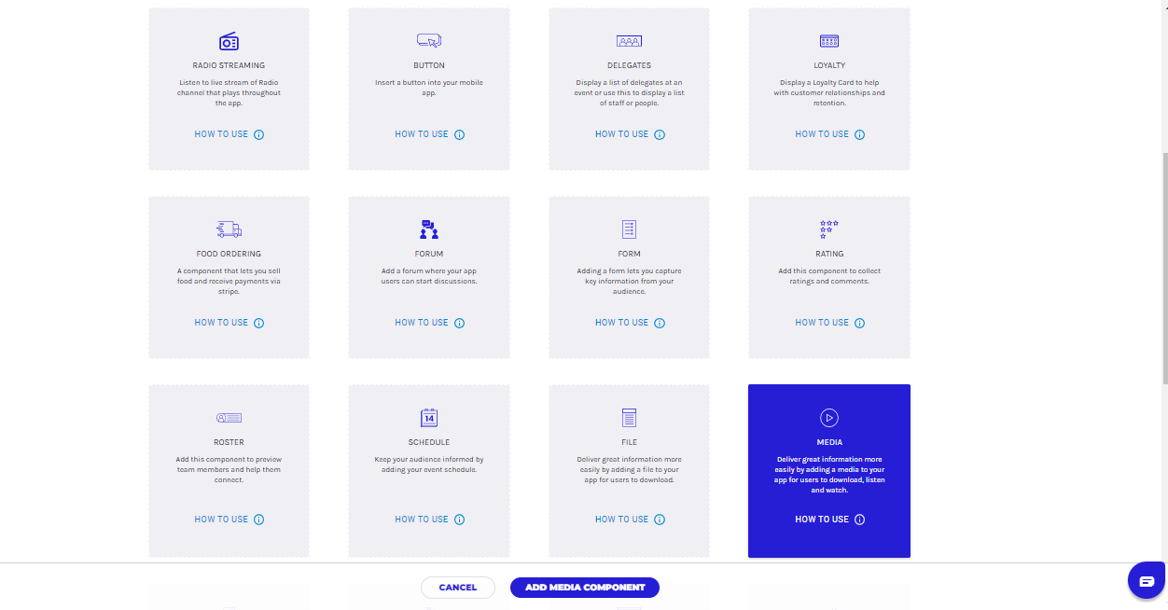Choose the Food Ordering truck icon
The image size is (1168, 610).
coord(229,229)
